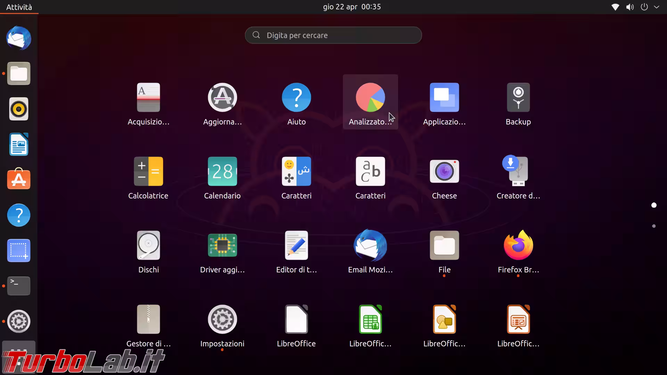This screenshot has height=375, width=667.
Task: Open Editor di testo app
Action: pos(296,246)
